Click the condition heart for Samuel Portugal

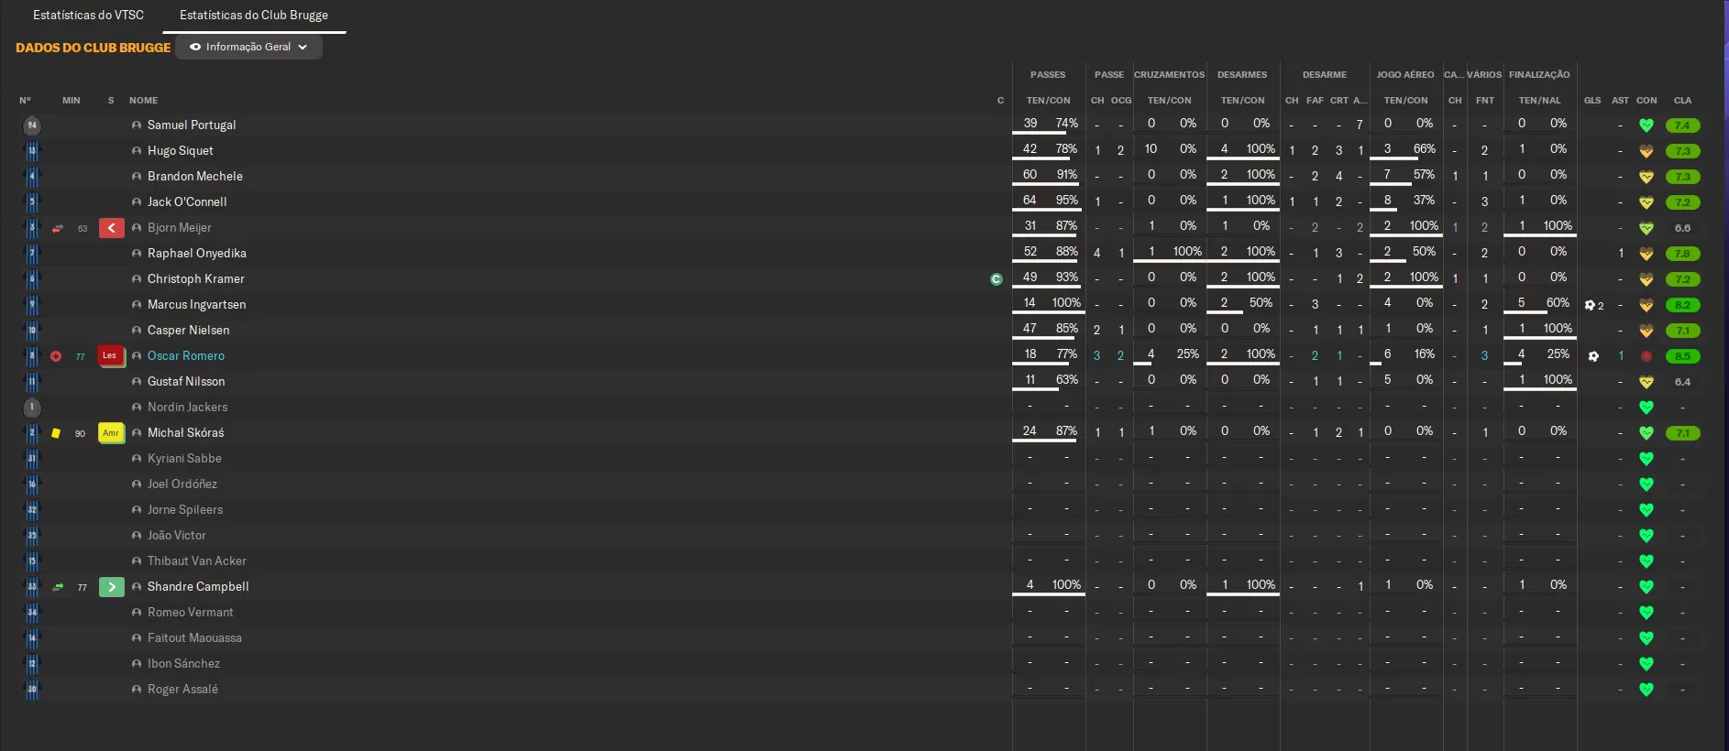click(x=1646, y=125)
